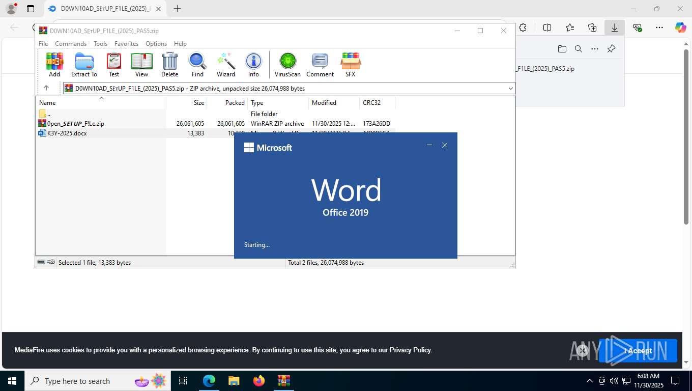Go up one folder level arrow

pos(46,88)
